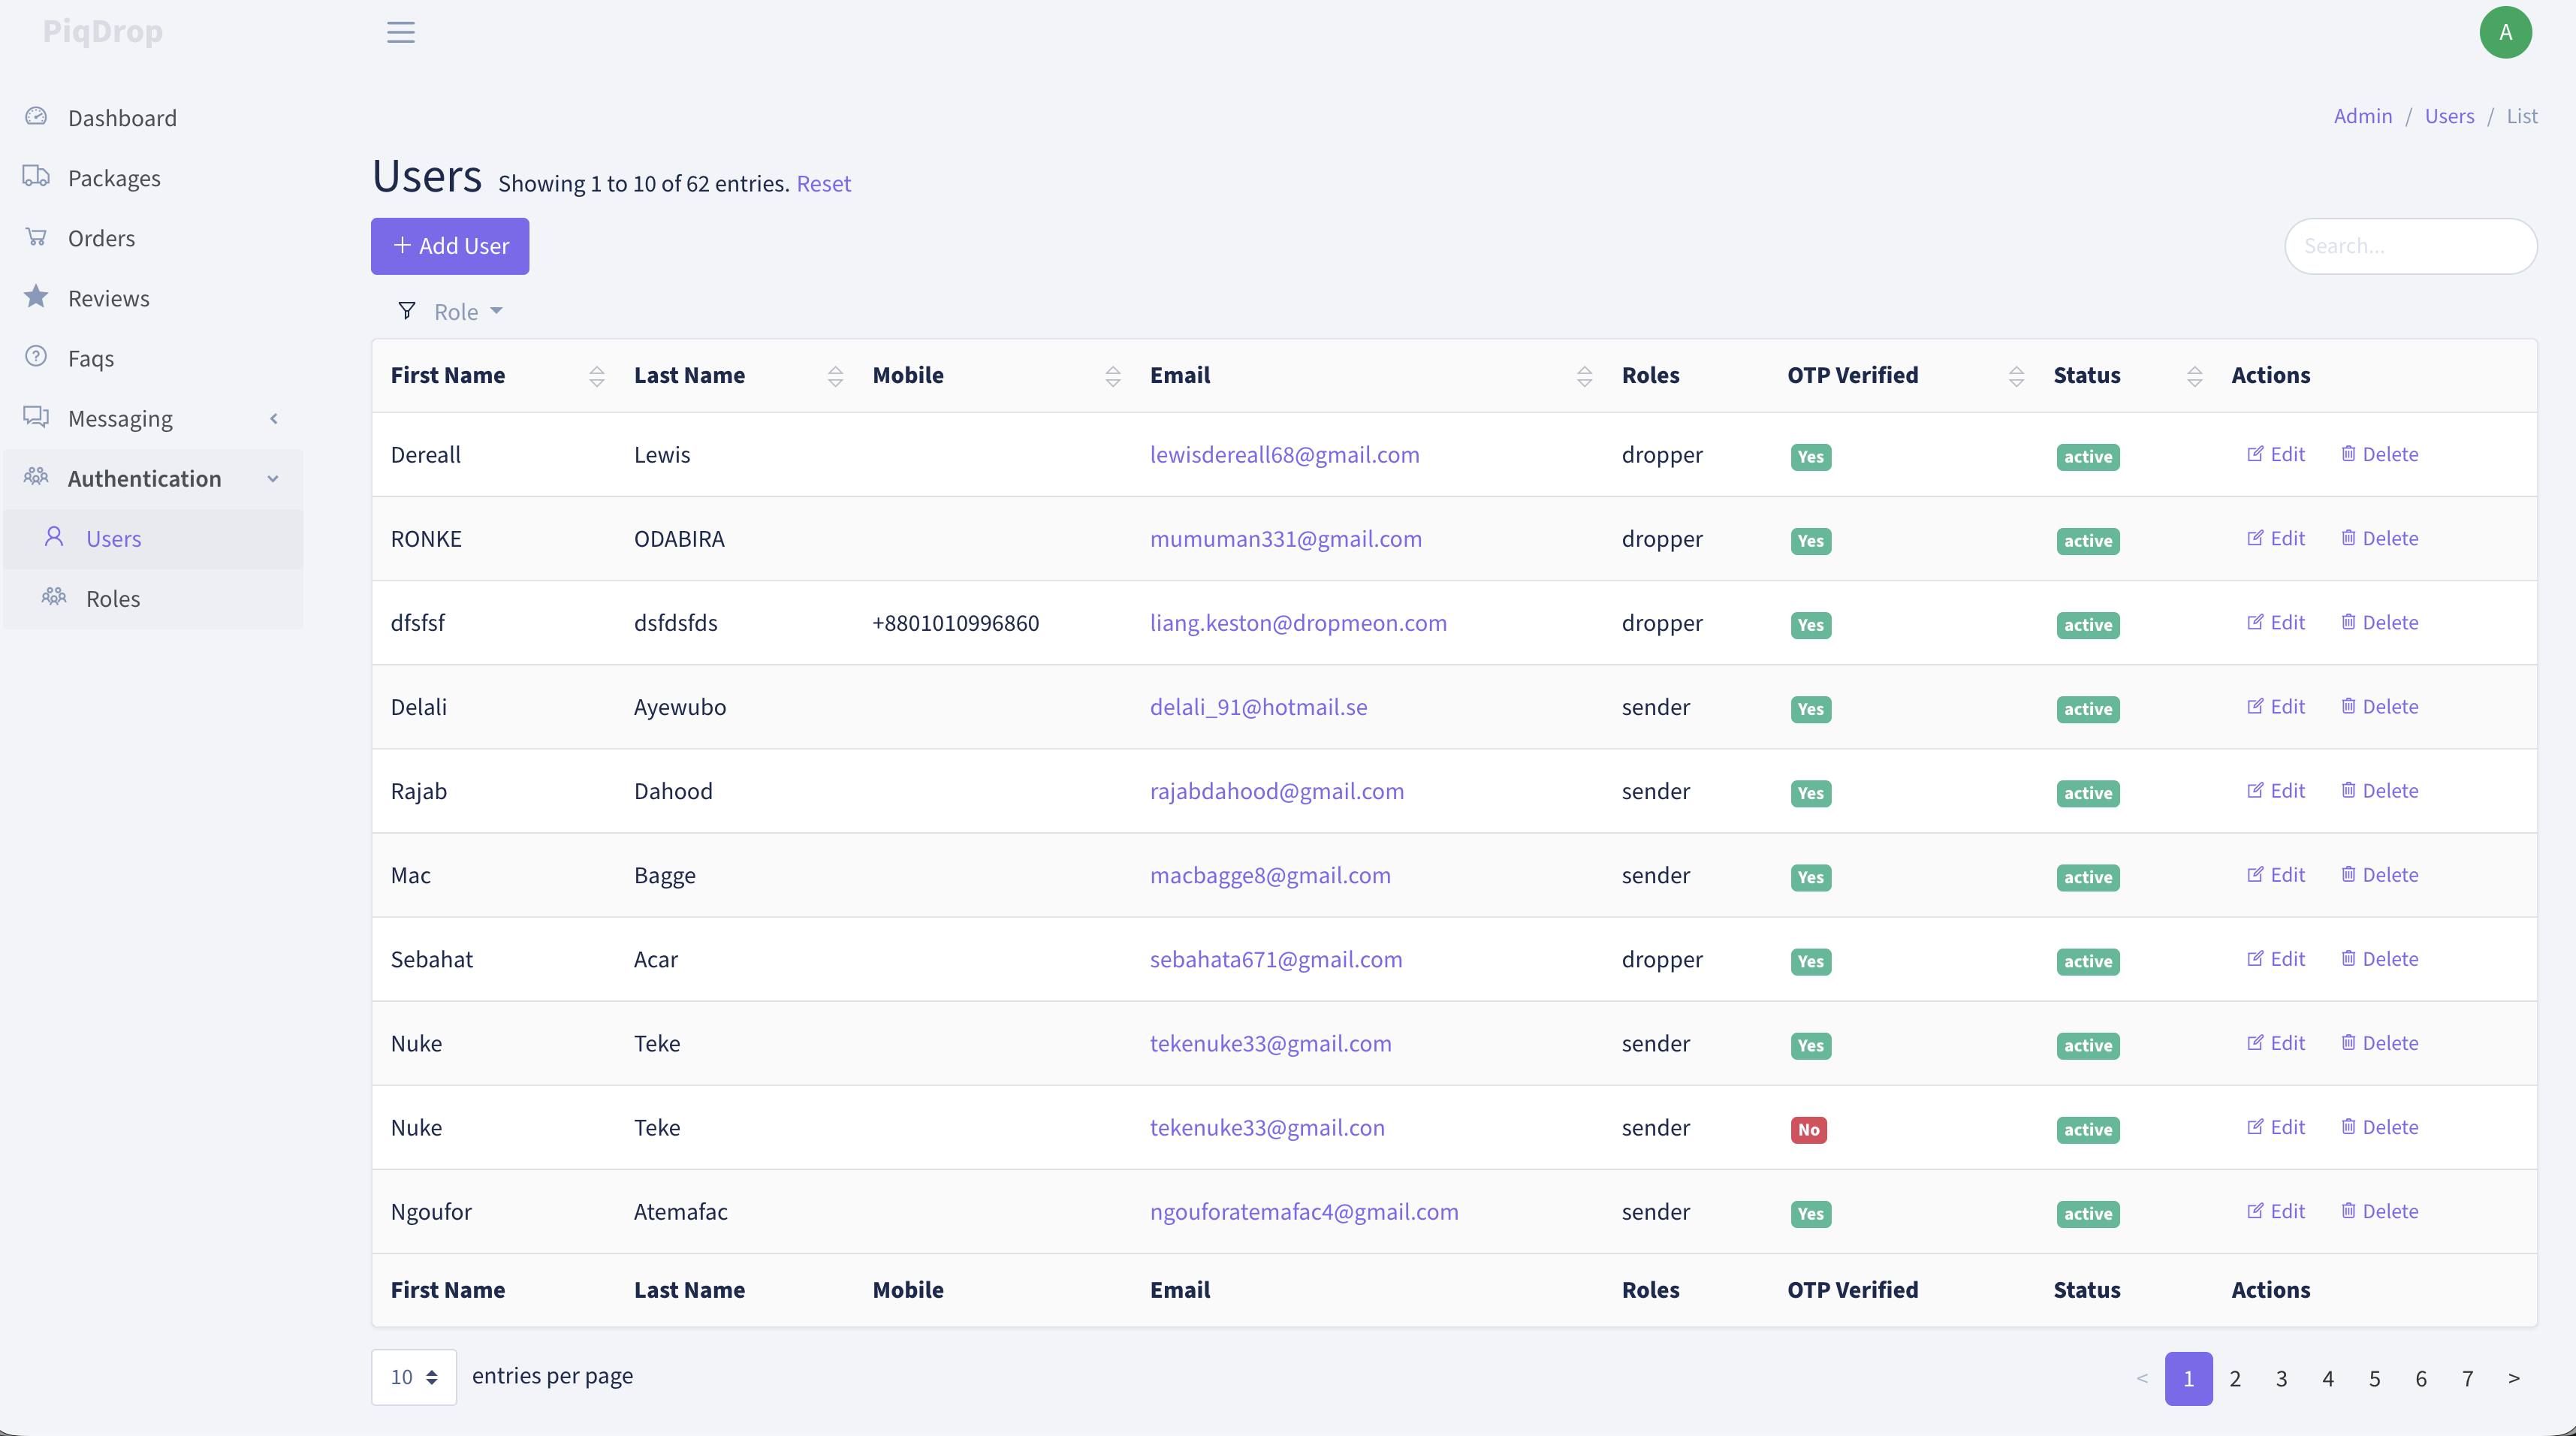This screenshot has width=2576, height=1436.
Task: Click the Faqs question mark icon
Action: 36,357
